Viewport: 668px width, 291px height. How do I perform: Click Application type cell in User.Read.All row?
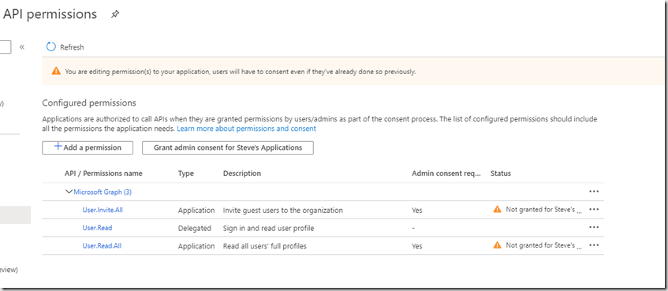[x=196, y=246]
